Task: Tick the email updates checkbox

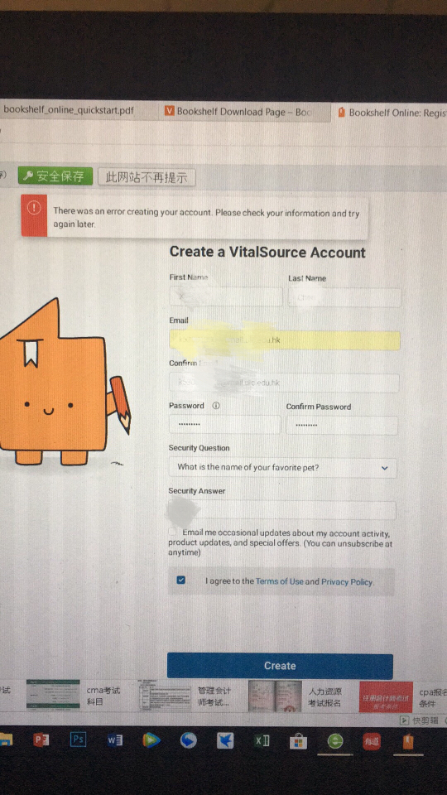Action: (173, 532)
